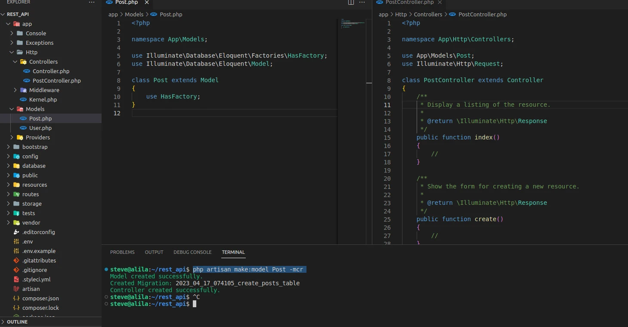Click the split editor icon in Post.php group
The width and height of the screenshot is (628, 327).
coord(351,3)
